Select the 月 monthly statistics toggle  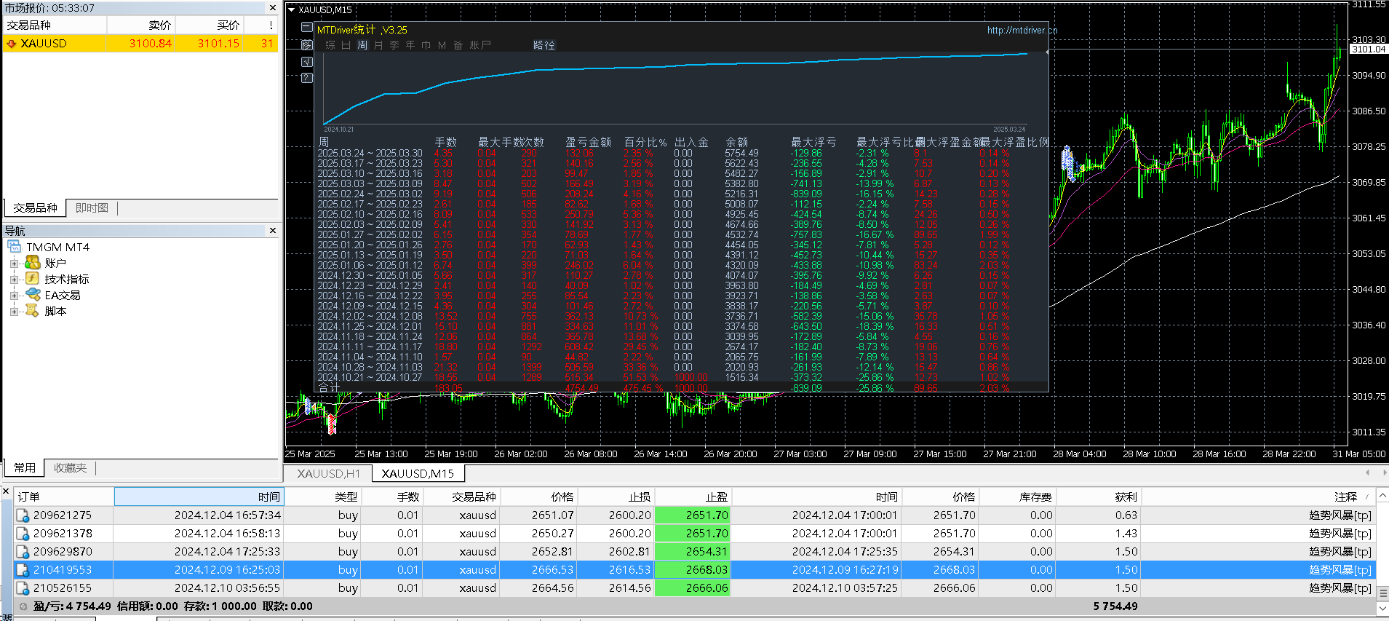click(378, 45)
